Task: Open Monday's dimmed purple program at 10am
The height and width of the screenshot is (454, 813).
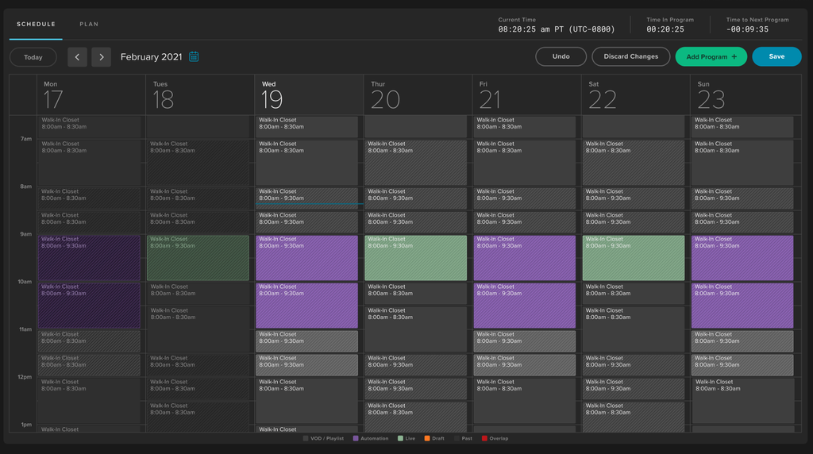Action: (89, 306)
